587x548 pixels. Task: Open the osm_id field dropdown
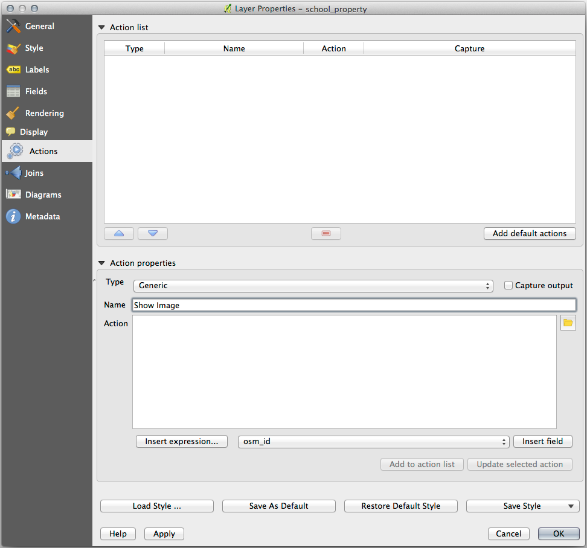click(x=374, y=442)
